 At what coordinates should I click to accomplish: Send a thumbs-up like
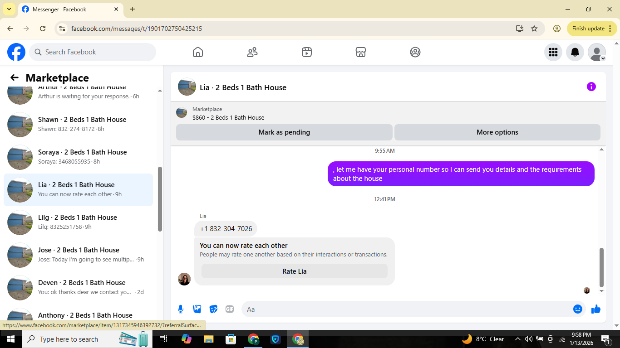(596, 309)
